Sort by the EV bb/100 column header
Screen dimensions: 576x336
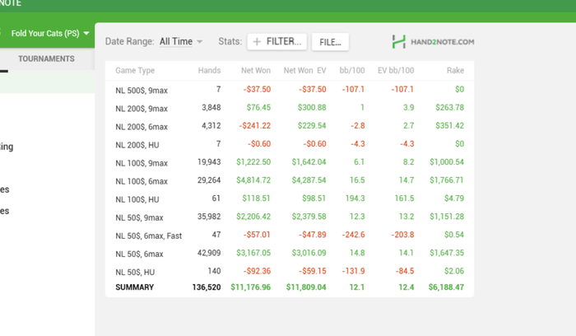pos(395,71)
